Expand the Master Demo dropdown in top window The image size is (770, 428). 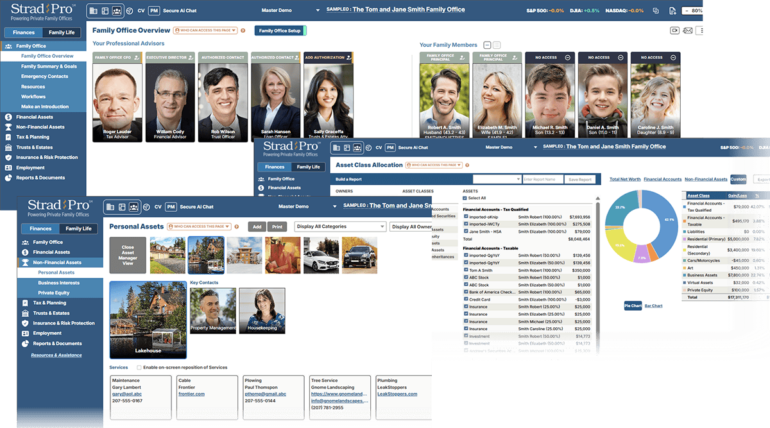(x=318, y=11)
